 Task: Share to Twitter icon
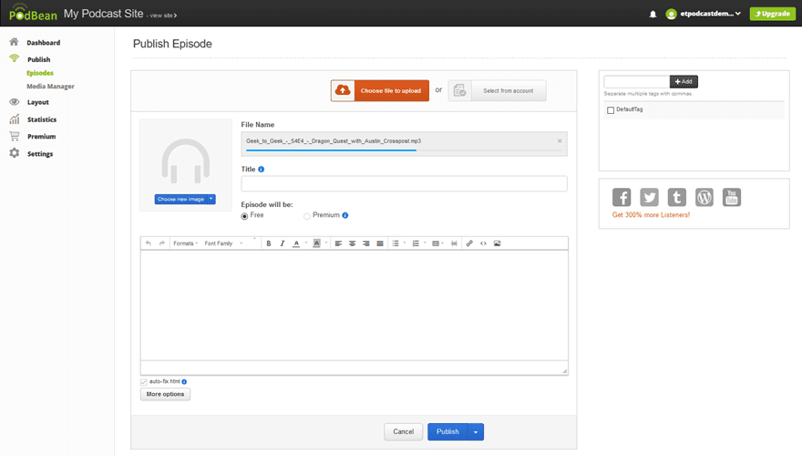[x=649, y=197]
